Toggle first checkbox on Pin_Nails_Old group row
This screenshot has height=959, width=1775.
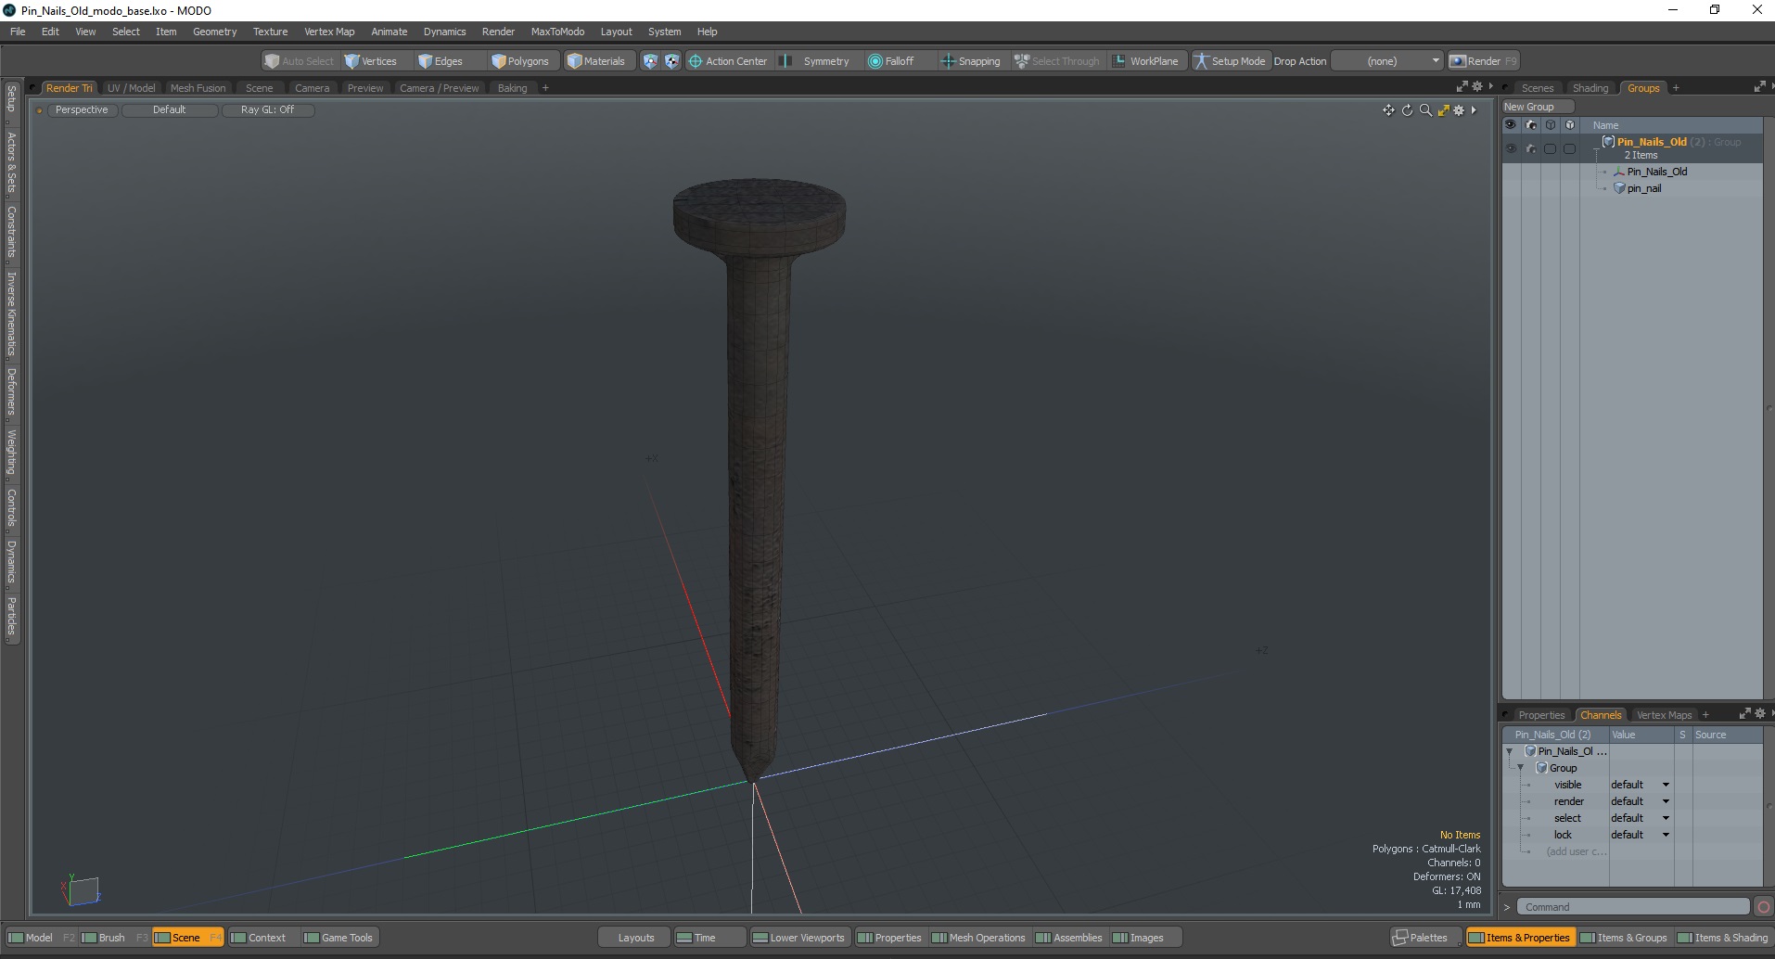pyautogui.click(x=1550, y=148)
